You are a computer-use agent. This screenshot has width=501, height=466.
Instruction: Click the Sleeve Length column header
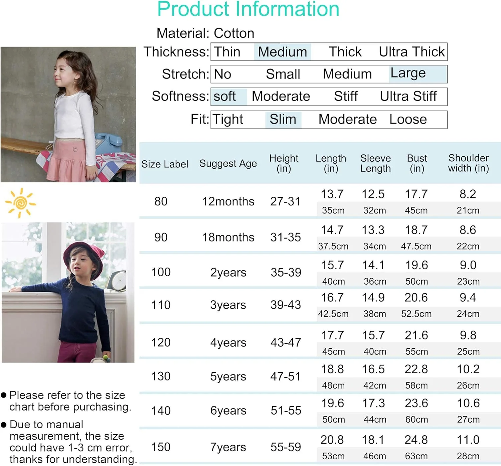375,163
